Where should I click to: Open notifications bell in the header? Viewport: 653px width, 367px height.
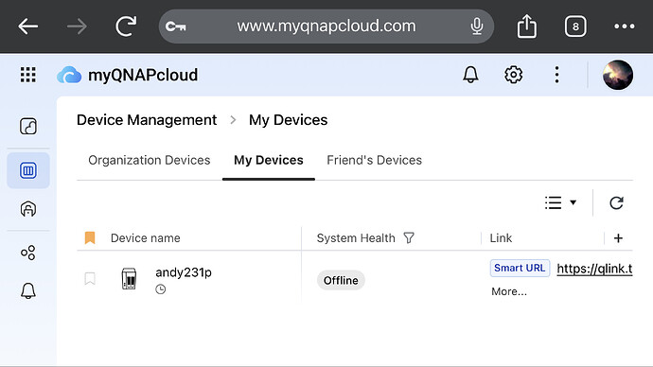point(470,75)
